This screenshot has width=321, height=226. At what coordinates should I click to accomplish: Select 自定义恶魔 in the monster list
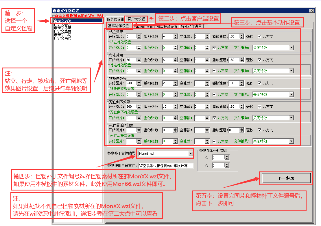[62, 28]
